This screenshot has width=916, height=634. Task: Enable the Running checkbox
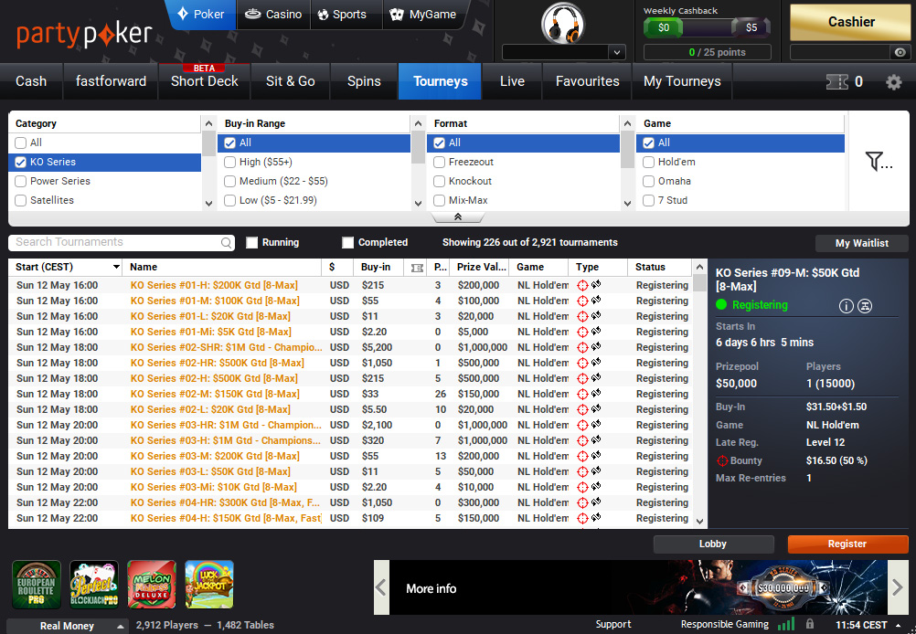click(252, 243)
